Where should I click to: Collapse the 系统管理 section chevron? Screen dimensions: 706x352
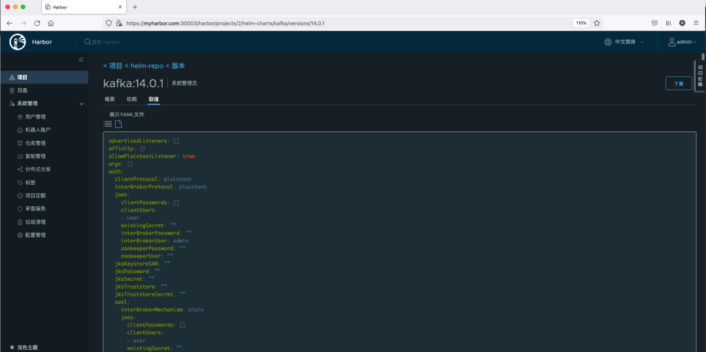(x=82, y=104)
